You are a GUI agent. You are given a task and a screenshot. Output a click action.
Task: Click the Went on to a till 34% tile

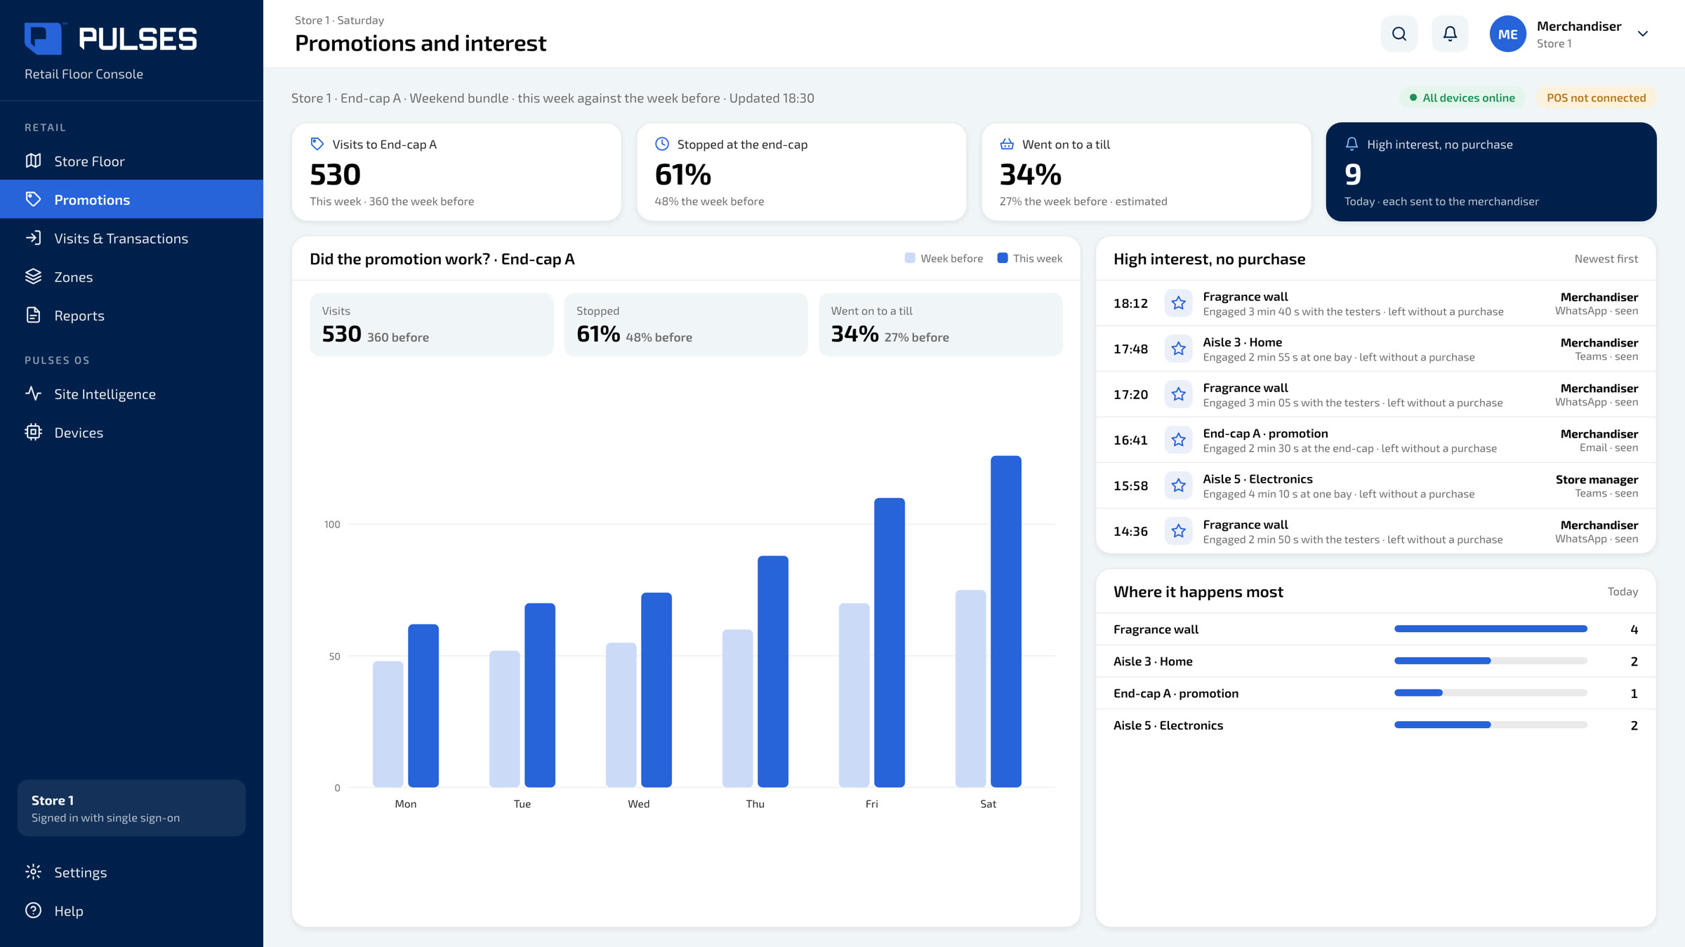[941, 325]
